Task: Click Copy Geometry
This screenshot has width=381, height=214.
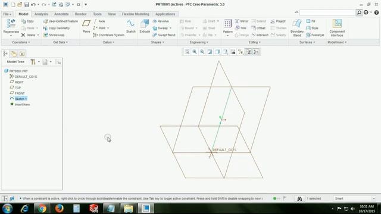Action: pyautogui.click(x=57, y=28)
